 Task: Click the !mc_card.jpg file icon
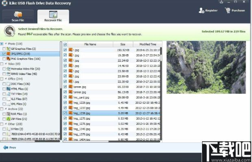click(70, 98)
